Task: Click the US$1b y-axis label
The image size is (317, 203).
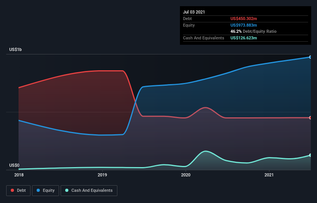Action: point(15,49)
